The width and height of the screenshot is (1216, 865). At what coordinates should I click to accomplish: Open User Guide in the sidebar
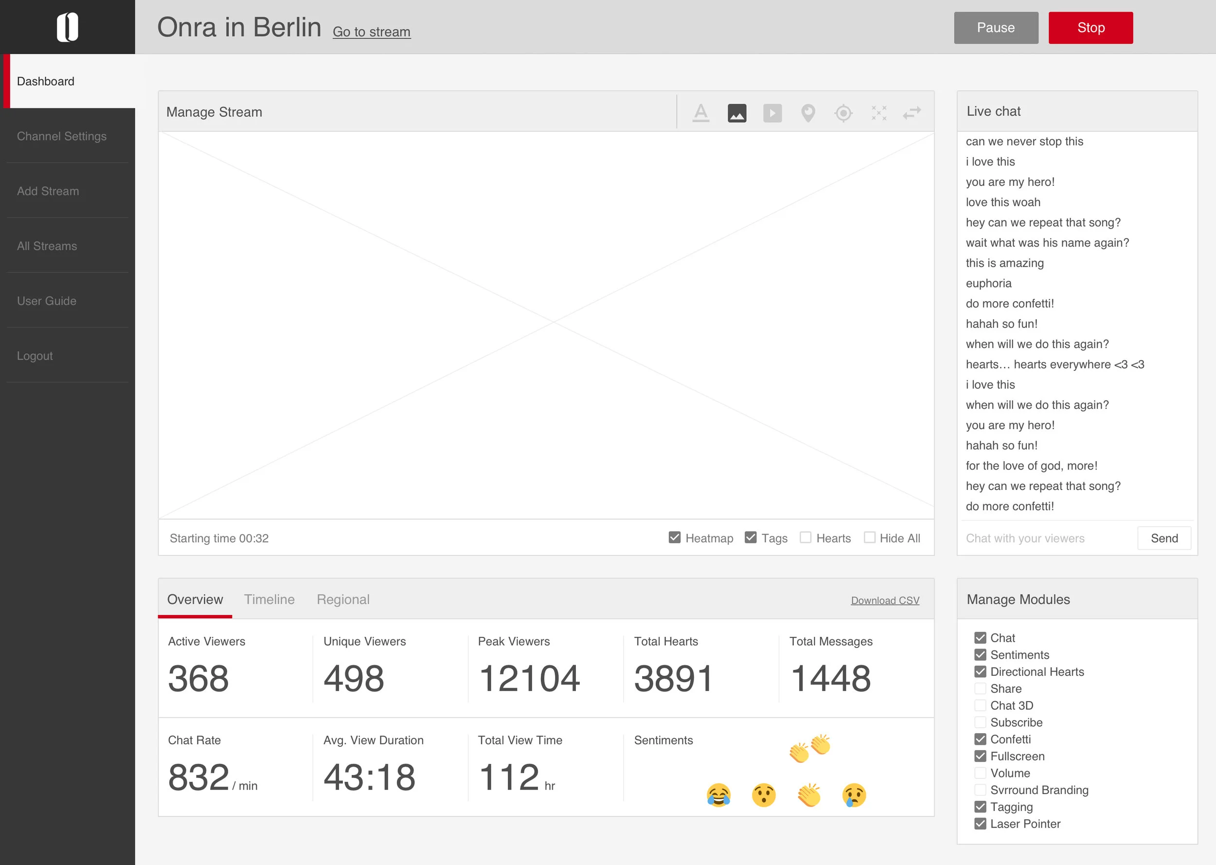tap(68, 300)
